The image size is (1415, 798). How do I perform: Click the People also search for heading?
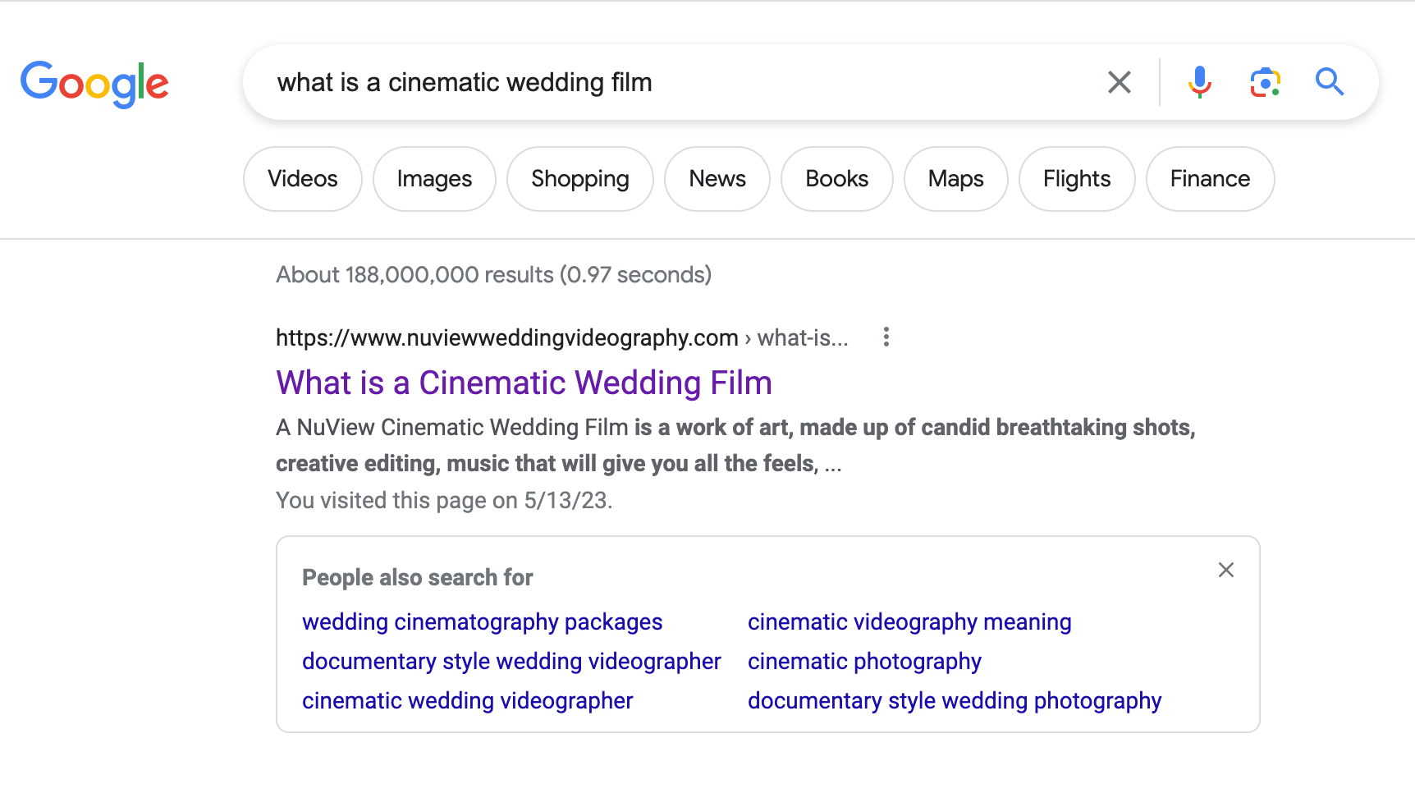point(417,578)
